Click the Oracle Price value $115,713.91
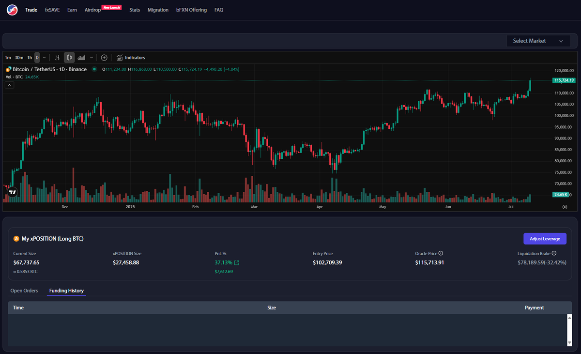Screen dimensions: 581x354 point(430,262)
